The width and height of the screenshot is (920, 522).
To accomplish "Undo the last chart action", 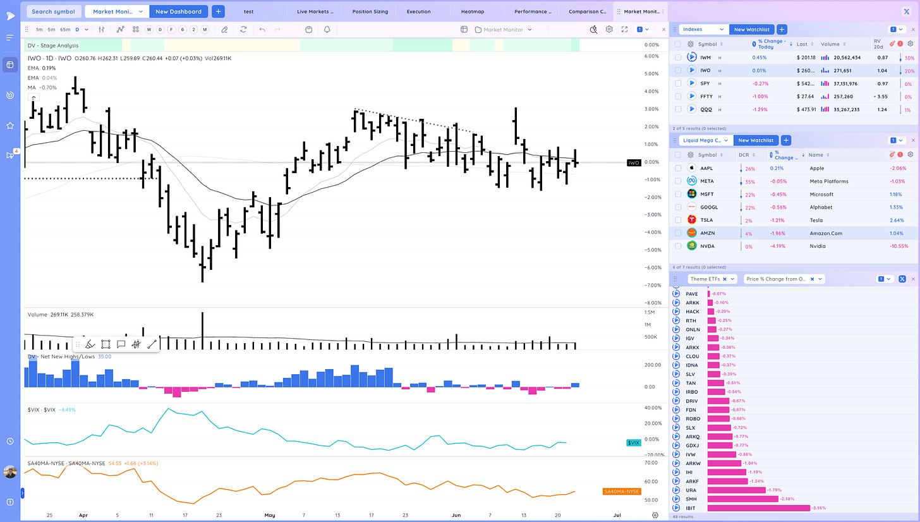I will click(x=262, y=29).
